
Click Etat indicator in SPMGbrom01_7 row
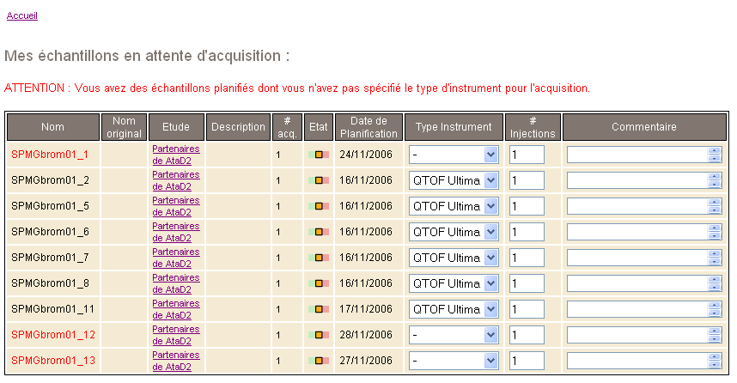click(319, 258)
